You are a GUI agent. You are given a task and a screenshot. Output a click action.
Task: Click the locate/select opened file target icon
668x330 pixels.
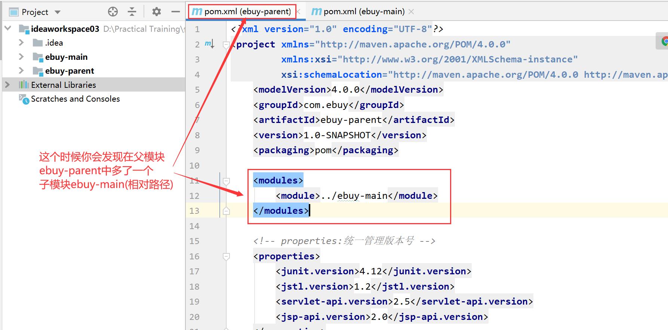click(113, 12)
